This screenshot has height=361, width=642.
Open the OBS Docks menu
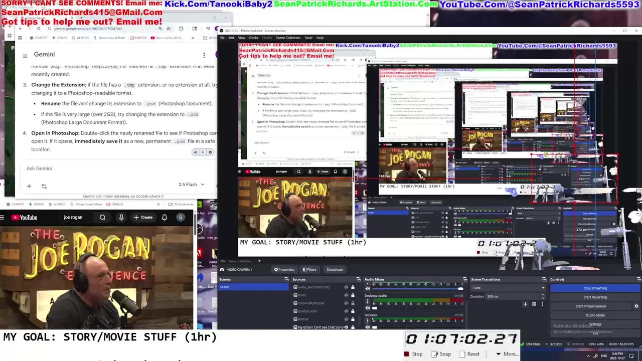(x=254, y=38)
